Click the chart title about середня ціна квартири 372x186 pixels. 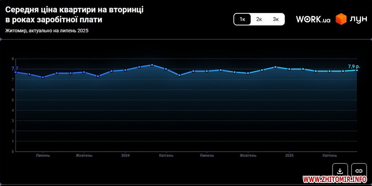tap(74, 15)
